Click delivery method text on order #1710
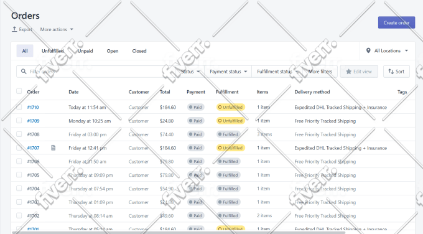This screenshot has width=423, height=234. (340, 107)
